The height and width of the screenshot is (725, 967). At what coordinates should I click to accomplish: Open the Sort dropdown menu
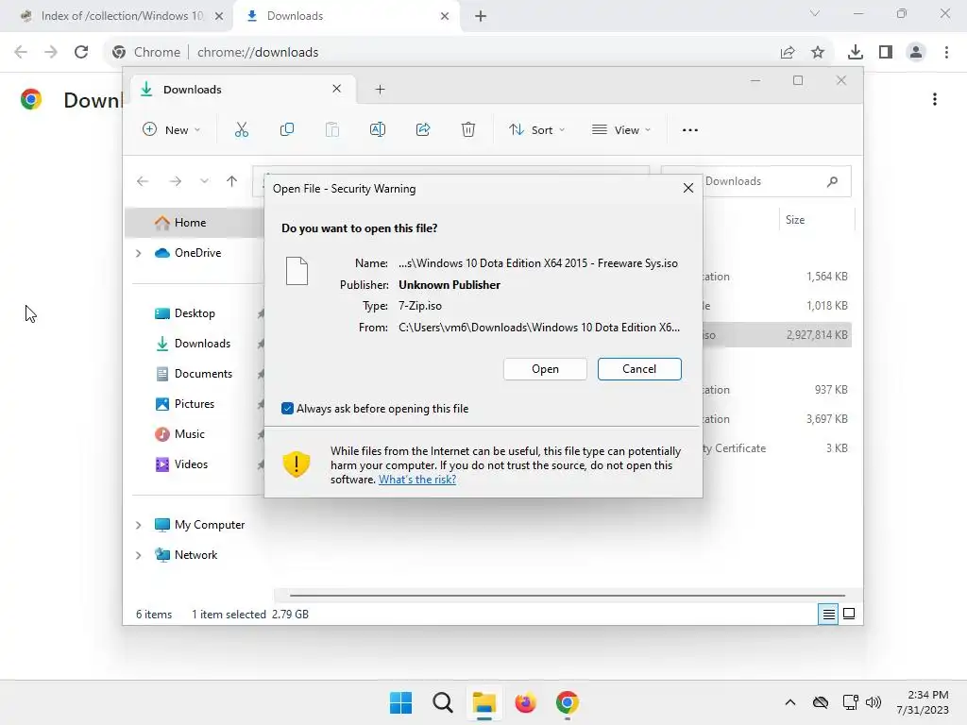(x=536, y=130)
